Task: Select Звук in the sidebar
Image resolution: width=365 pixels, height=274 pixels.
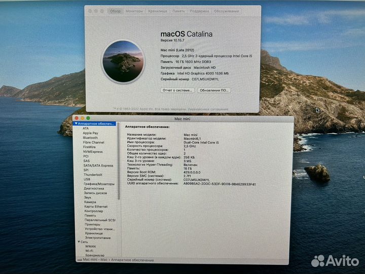Action: [88, 197]
